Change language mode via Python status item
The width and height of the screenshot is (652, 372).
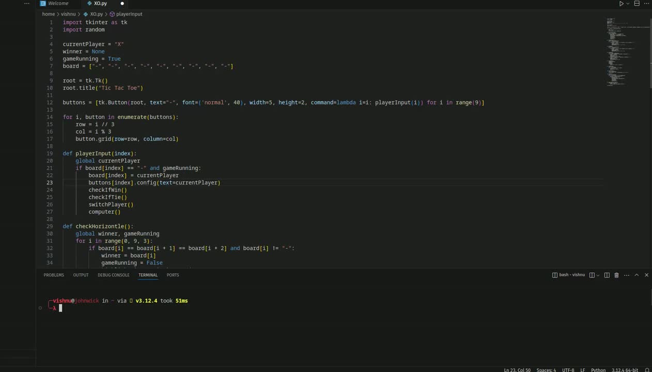[598, 370]
